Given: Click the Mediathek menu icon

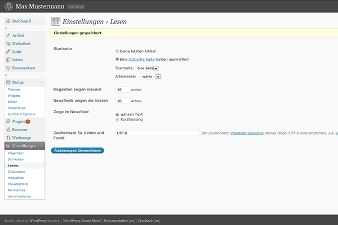Looking at the screenshot, I should tap(8, 44).
